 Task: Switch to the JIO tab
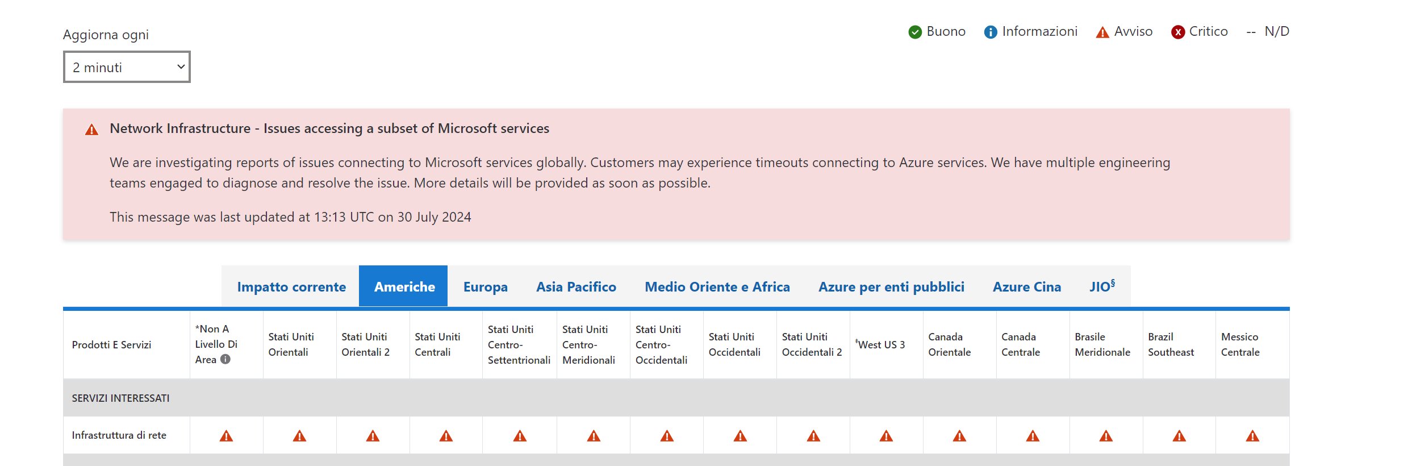tap(1102, 286)
